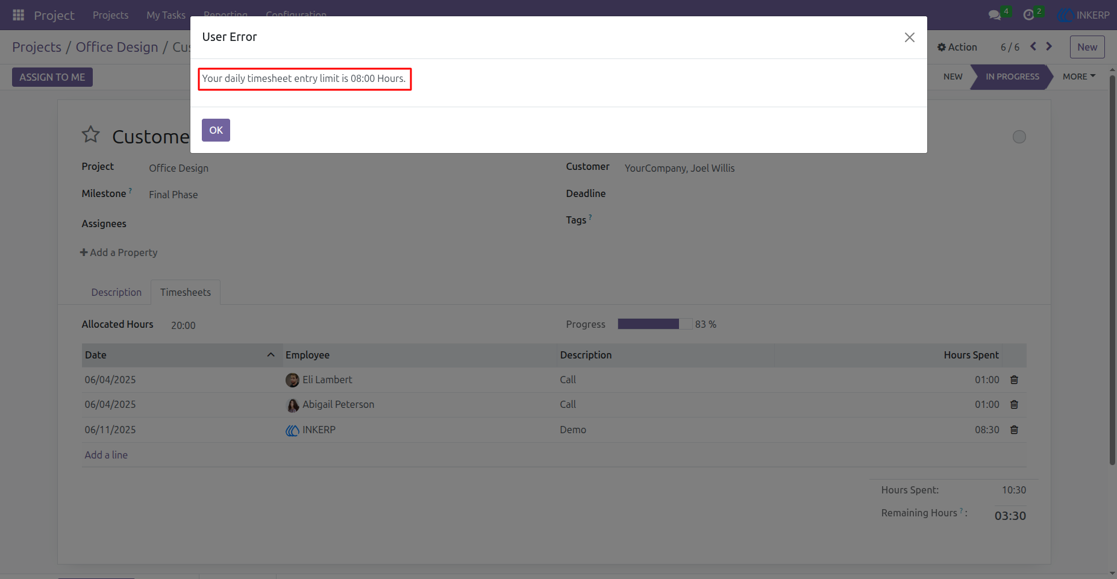Go to the previous record arrow

1033,46
